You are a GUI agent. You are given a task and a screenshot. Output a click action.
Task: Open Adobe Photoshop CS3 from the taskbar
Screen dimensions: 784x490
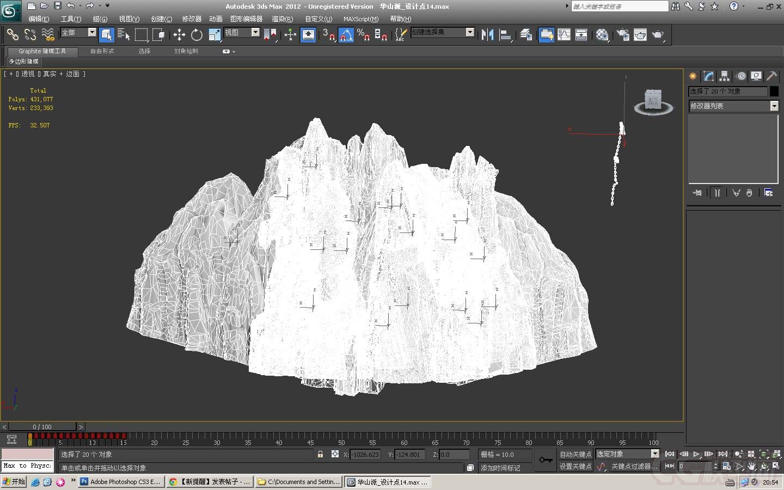tap(120, 481)
